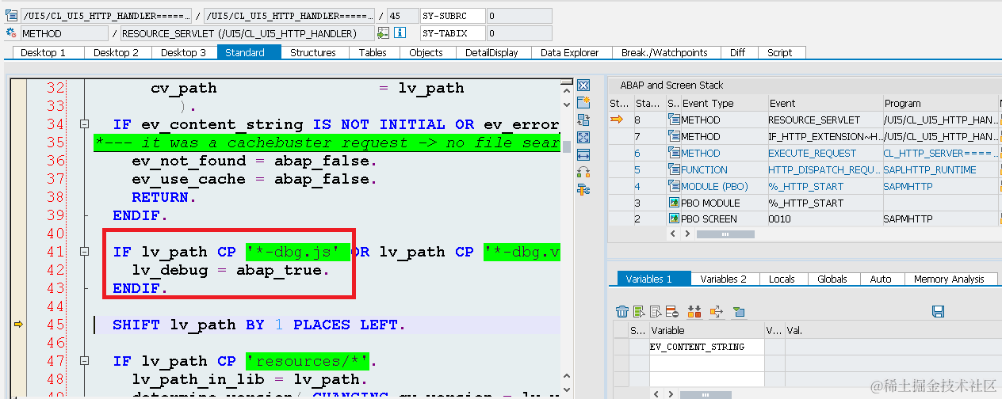Image resolution: width=1002 pixels, height=399 pixels.
Task: Click the blue info icon in header
Action: (x=401, y=33)
